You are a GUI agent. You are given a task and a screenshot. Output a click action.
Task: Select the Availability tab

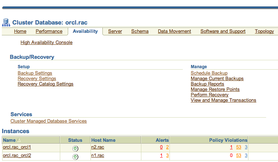[x=85, y=31]
